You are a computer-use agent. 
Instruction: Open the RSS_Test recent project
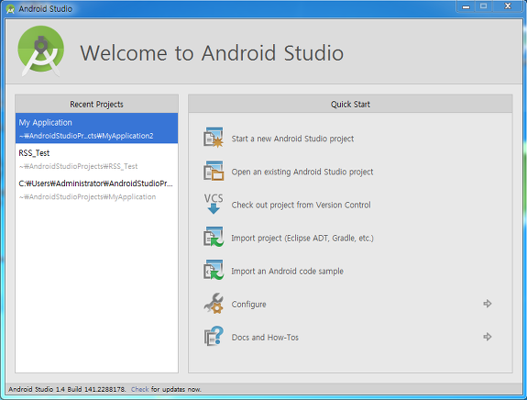96,159
